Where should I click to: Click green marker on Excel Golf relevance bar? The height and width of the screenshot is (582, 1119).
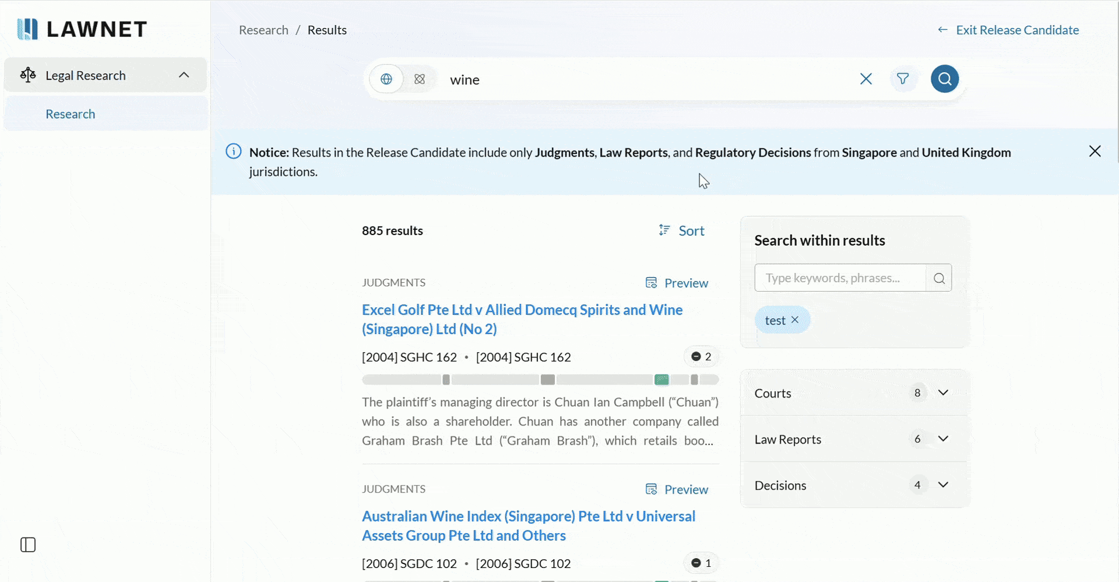tap(661, 380)
